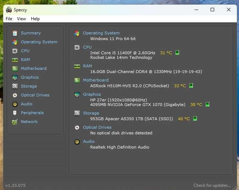Open the View menu
The height and width of the screenshot is (190, 239).
pyautogui.click(x=21, y=19)
